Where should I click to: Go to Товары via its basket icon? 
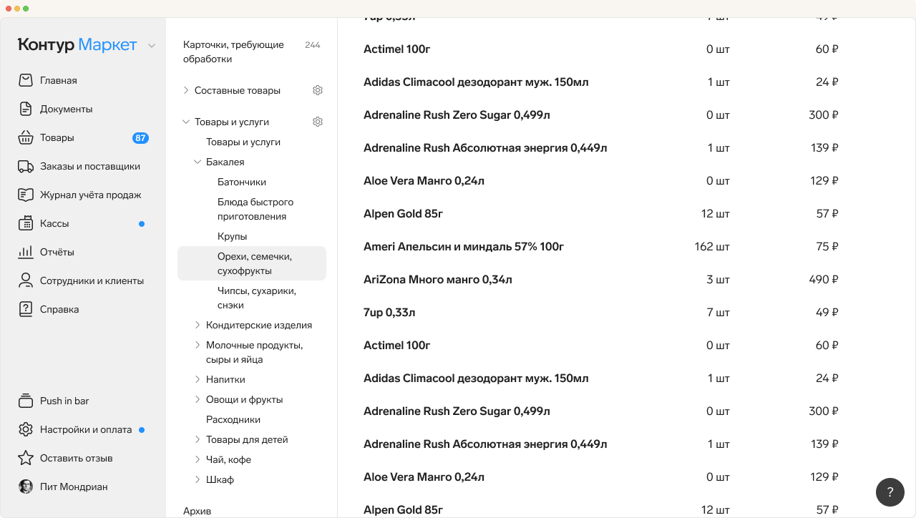[26, 137]
